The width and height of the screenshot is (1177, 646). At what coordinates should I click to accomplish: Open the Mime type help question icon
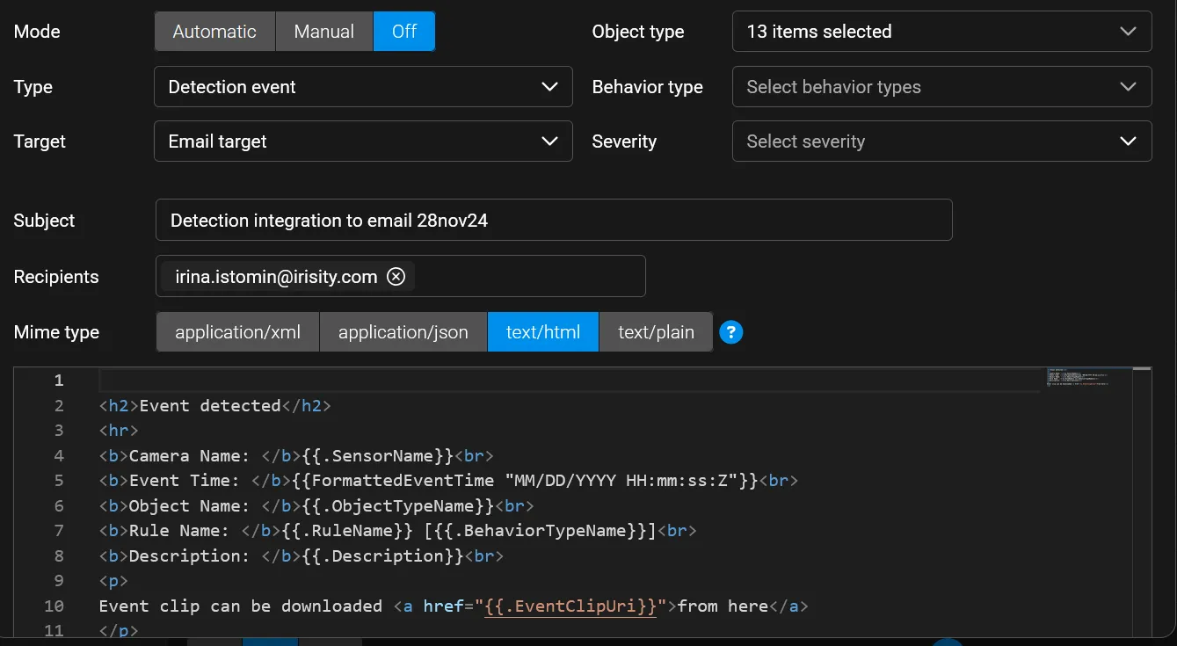[x=731, y=332]
